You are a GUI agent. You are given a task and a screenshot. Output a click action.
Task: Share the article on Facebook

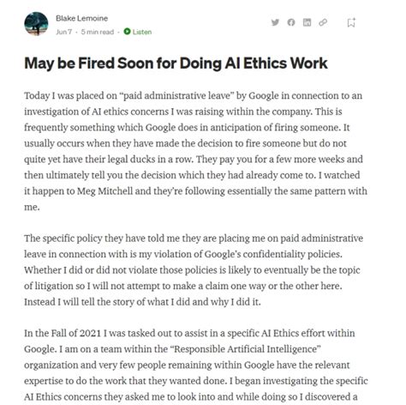[291, 22]
